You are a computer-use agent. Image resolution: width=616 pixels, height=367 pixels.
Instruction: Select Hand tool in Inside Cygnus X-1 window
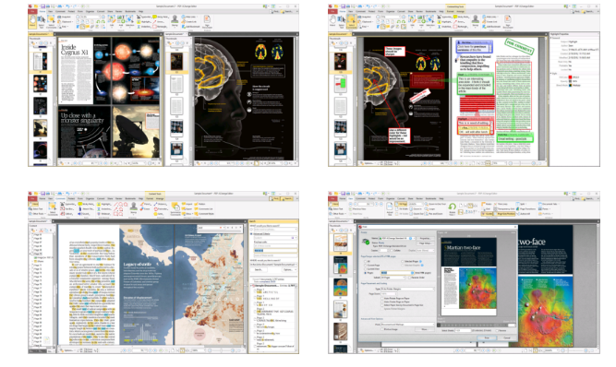coord(32,20)
